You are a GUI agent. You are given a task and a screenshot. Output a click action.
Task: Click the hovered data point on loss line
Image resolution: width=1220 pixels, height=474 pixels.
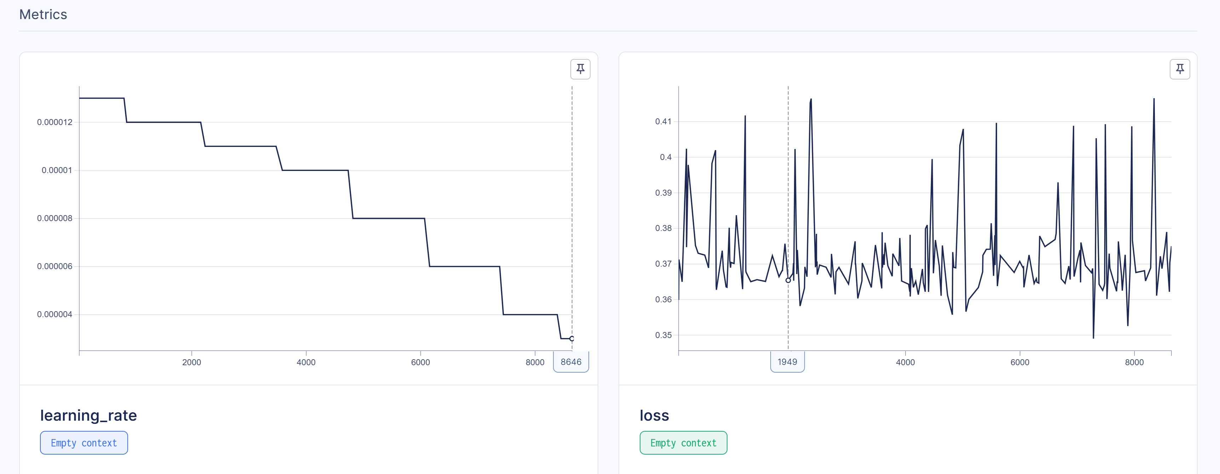[x=788, y=280]
